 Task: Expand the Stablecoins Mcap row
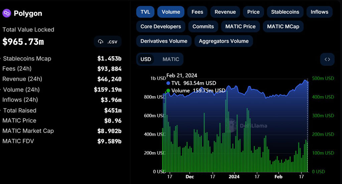coord(62,59)
